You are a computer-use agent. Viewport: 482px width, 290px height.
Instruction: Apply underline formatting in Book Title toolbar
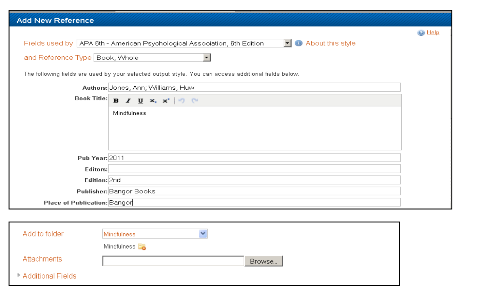140,101
